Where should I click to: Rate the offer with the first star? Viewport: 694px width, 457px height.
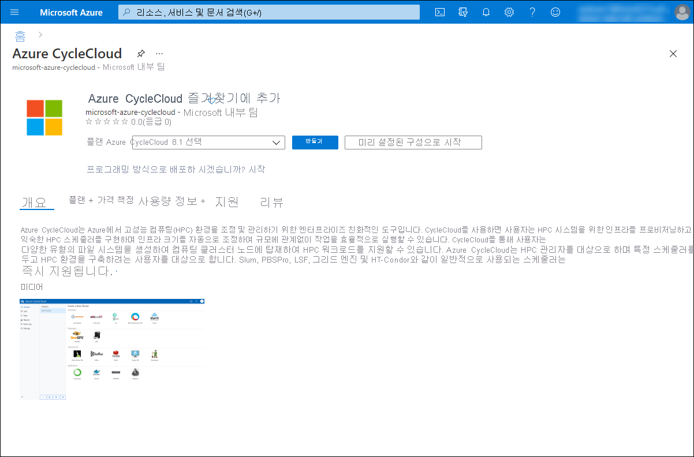[x=89, y=122]
